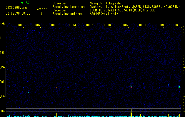Click observer name Masayuki Kobayashi

[106, 3]
